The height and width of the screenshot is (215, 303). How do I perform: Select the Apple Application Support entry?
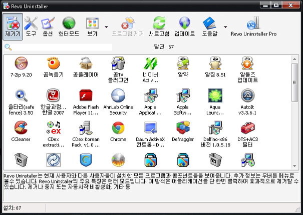click(x=150, y=102)
